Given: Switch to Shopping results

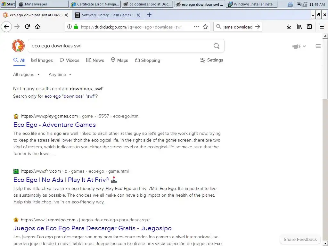Looking at the screenshot, I should (x=147, y=60).
